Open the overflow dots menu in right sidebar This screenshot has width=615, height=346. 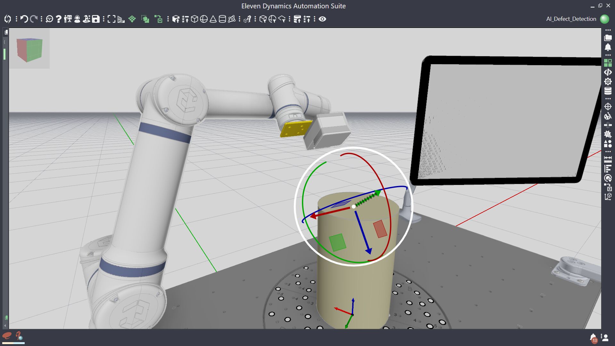pyautogui.click(x=608, y=30)
